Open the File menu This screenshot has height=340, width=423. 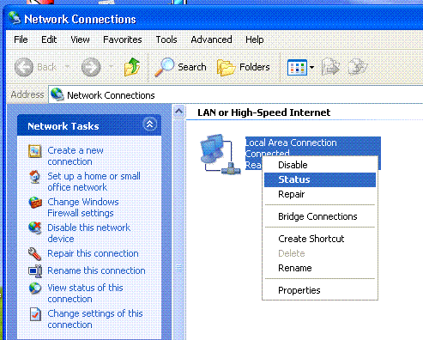(x=21, y=39)
